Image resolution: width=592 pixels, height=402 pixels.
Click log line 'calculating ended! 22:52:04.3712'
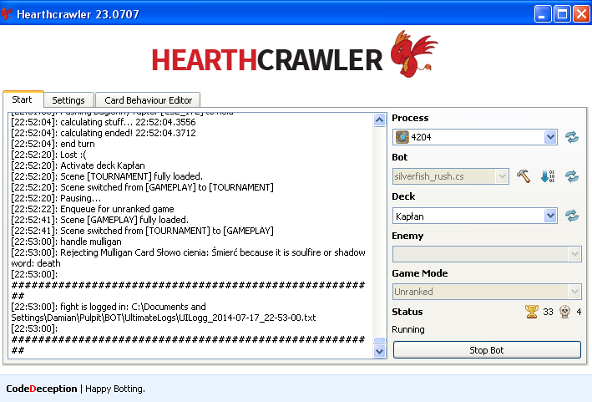[104, 133]
